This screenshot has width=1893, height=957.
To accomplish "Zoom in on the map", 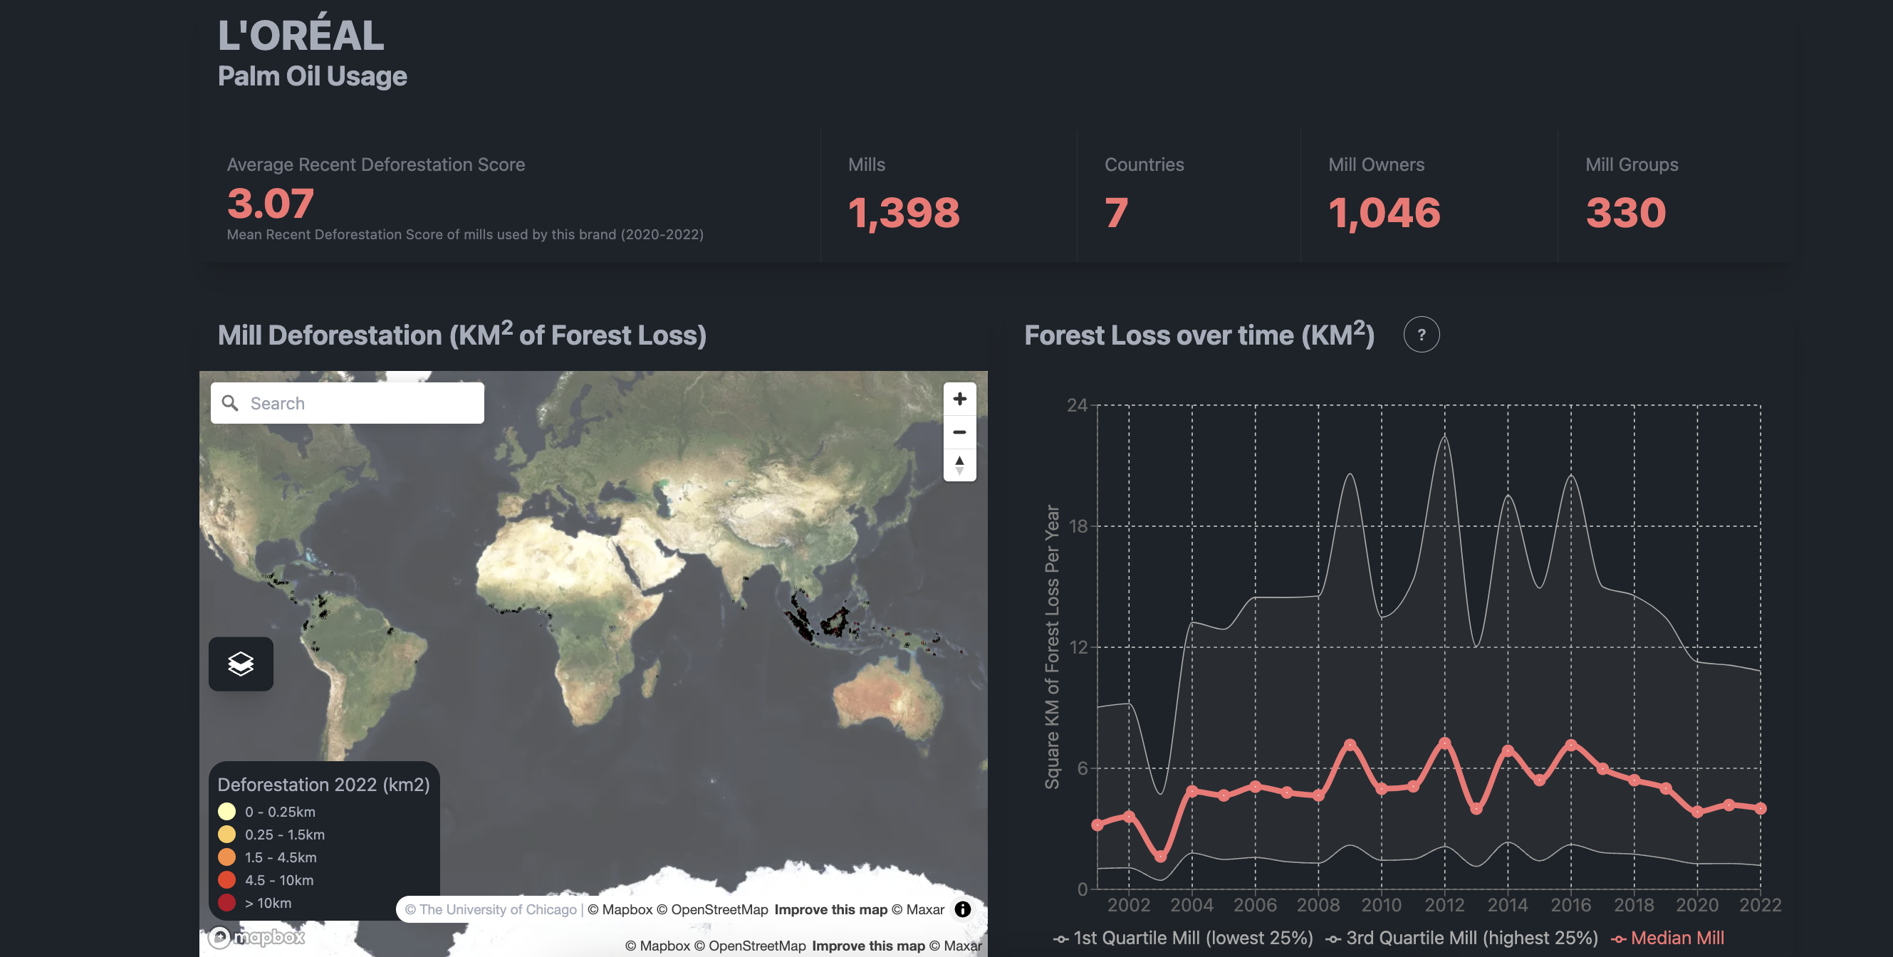I will click(959, 399).
